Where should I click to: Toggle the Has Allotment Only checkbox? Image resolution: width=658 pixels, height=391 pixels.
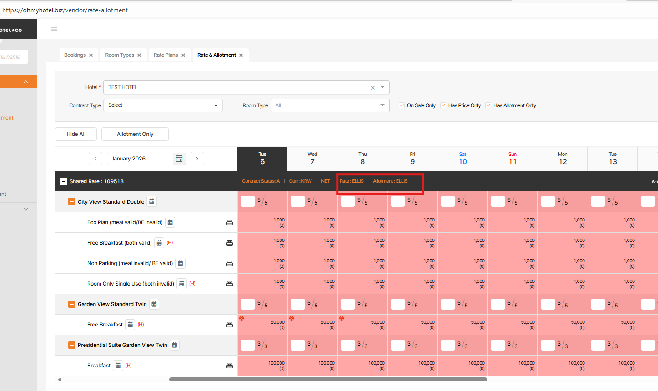click(x=488, y=105)
